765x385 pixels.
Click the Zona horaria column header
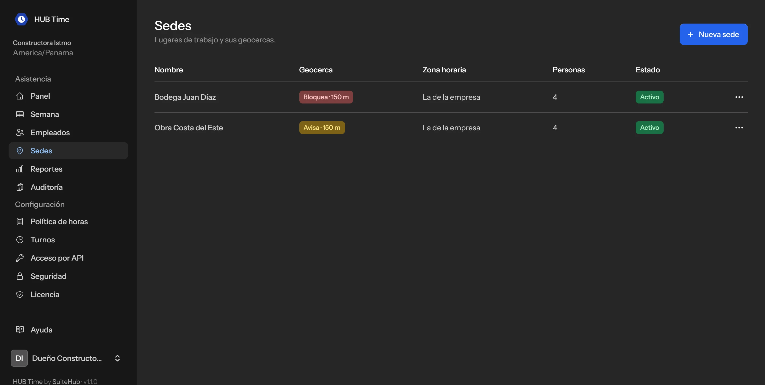(x=444, y=70)
